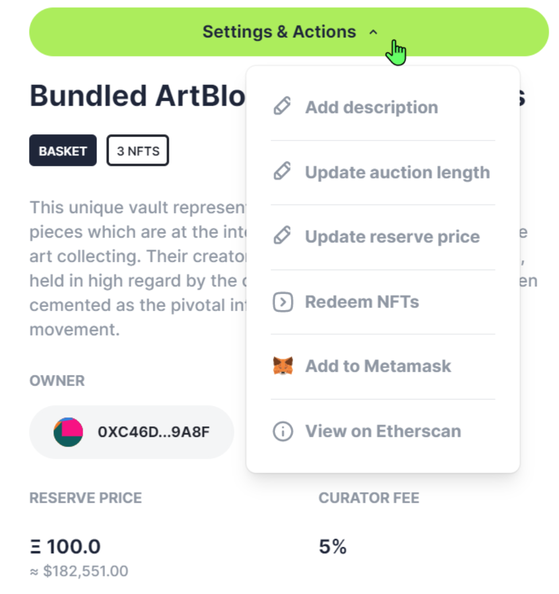The height and width of the screenshot is (594, 559).
Task: Click the 3 NFTS badge
Action: pos(138,150)
